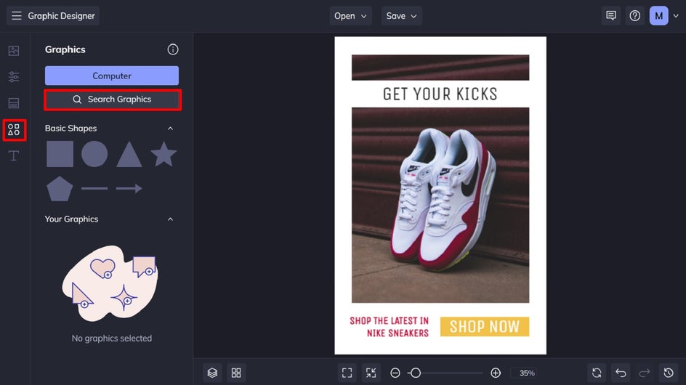Open the feedback comment icon
686x385 pixels.
point(611,16)
